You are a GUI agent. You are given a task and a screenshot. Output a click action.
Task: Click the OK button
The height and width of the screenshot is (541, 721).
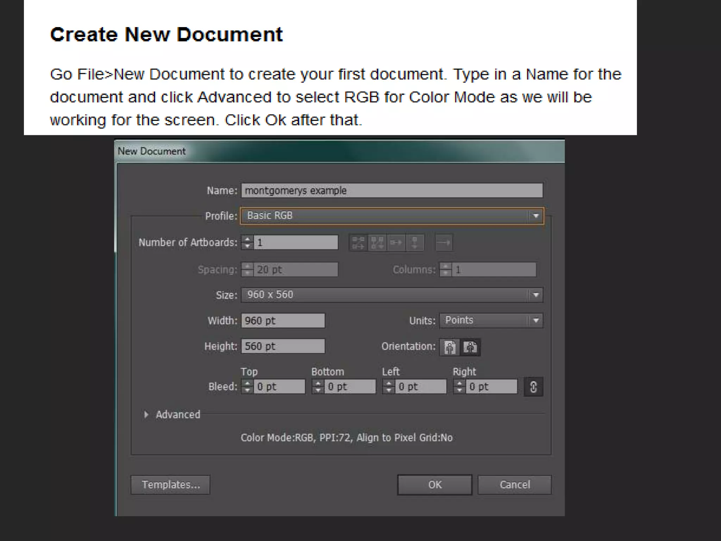click(x=435, y=485)
